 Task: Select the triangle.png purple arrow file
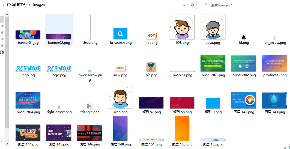click(x=89, y=106)
